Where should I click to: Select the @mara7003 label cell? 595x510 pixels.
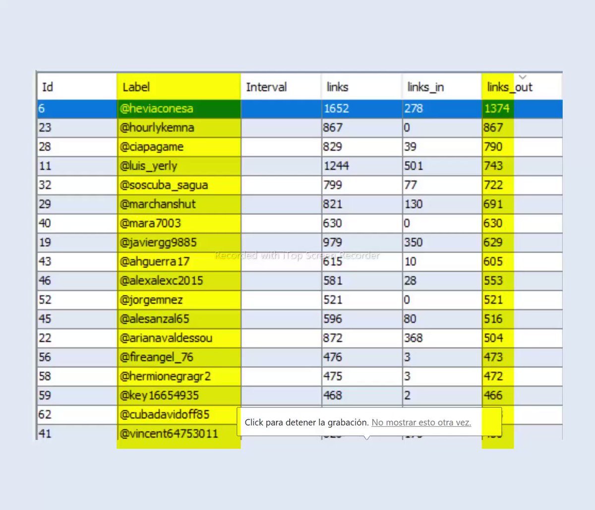point(179,223)
